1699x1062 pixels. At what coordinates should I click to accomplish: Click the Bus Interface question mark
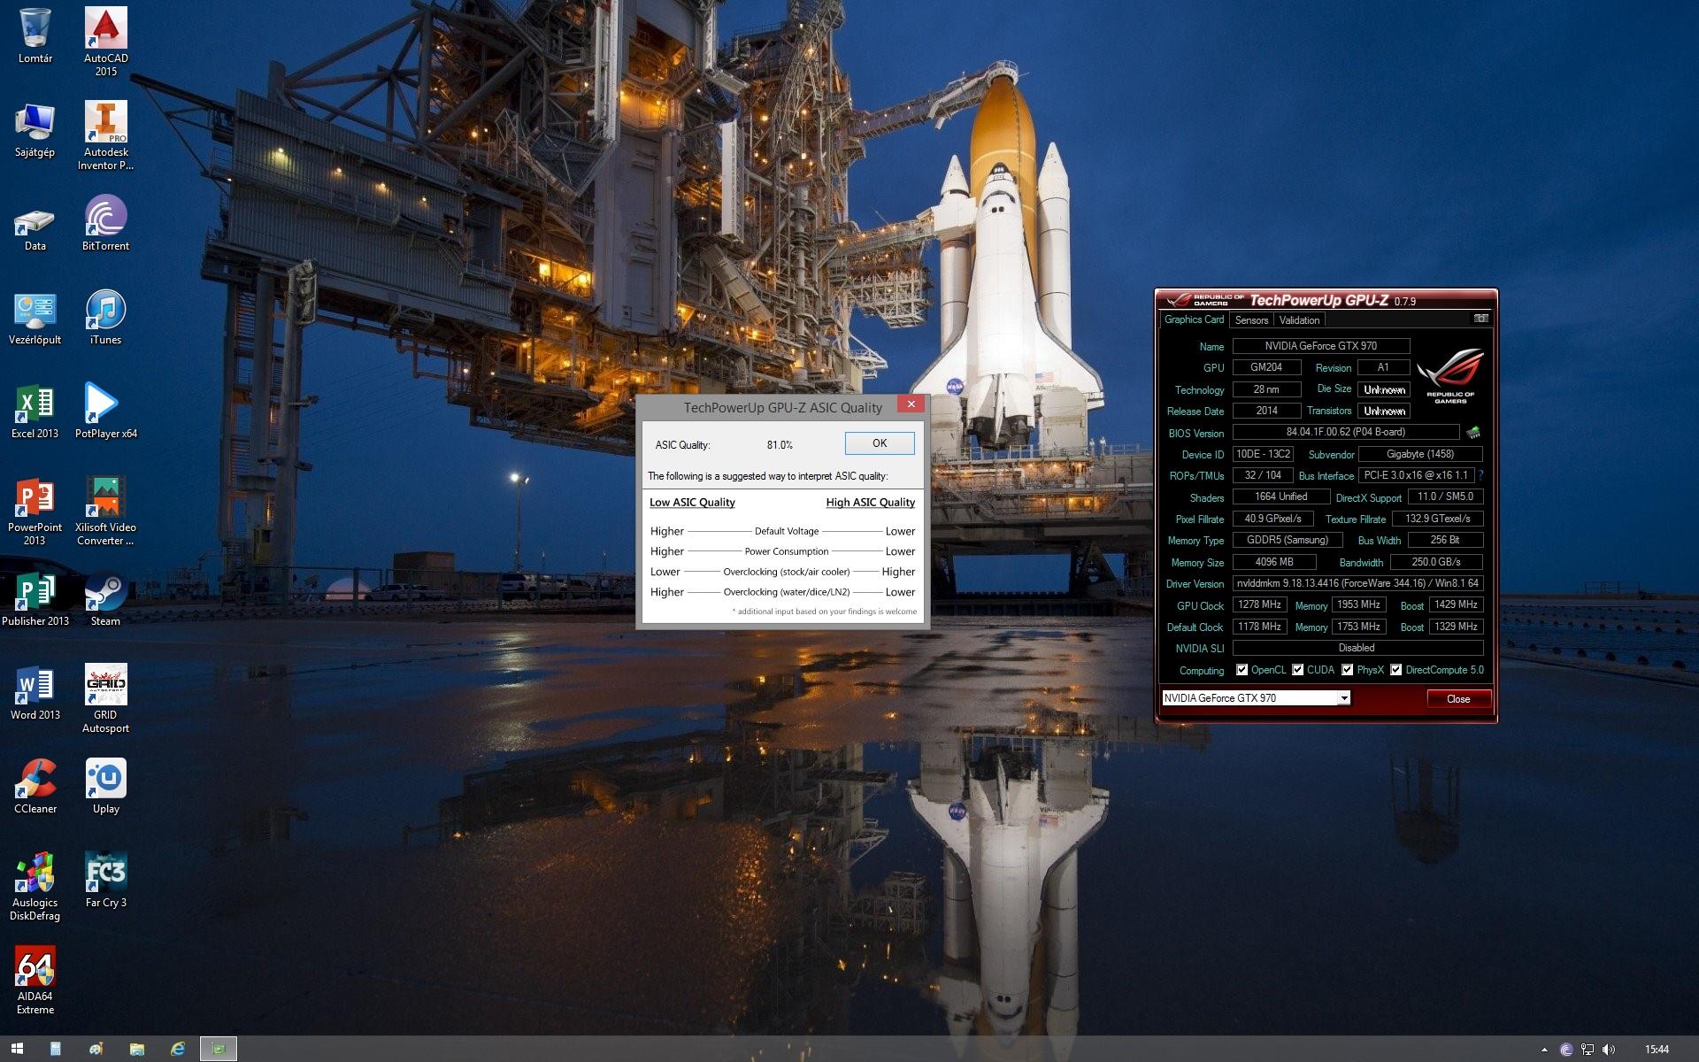(1480, 475)
